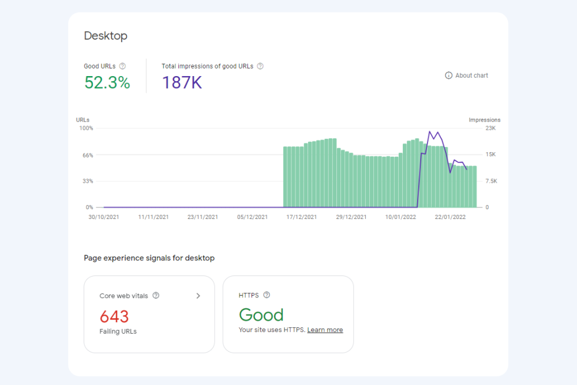
Task: Open help for Good URLs metric
Action: point(122,66)
